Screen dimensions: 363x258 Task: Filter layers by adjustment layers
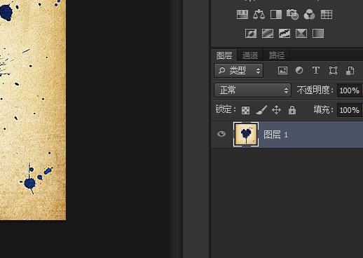coord(299,70)
